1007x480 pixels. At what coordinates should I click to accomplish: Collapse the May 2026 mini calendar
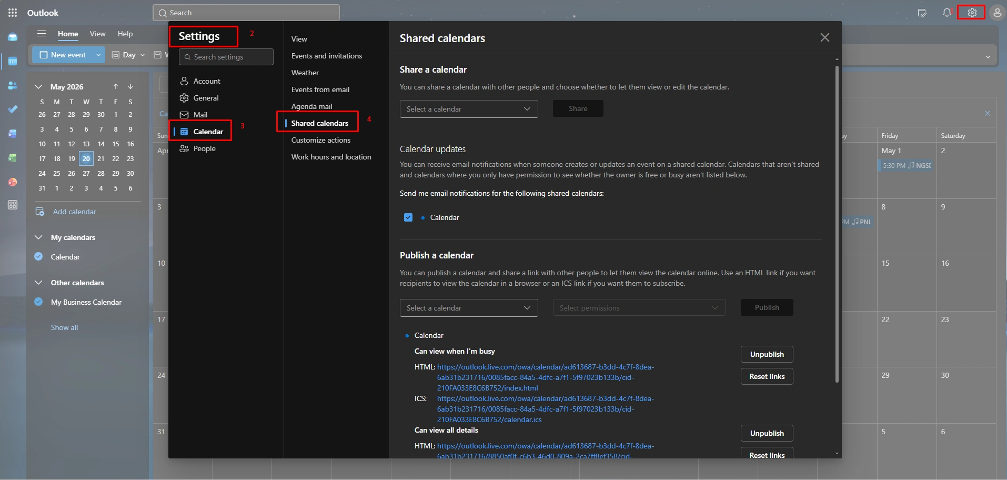click(38, 87)
